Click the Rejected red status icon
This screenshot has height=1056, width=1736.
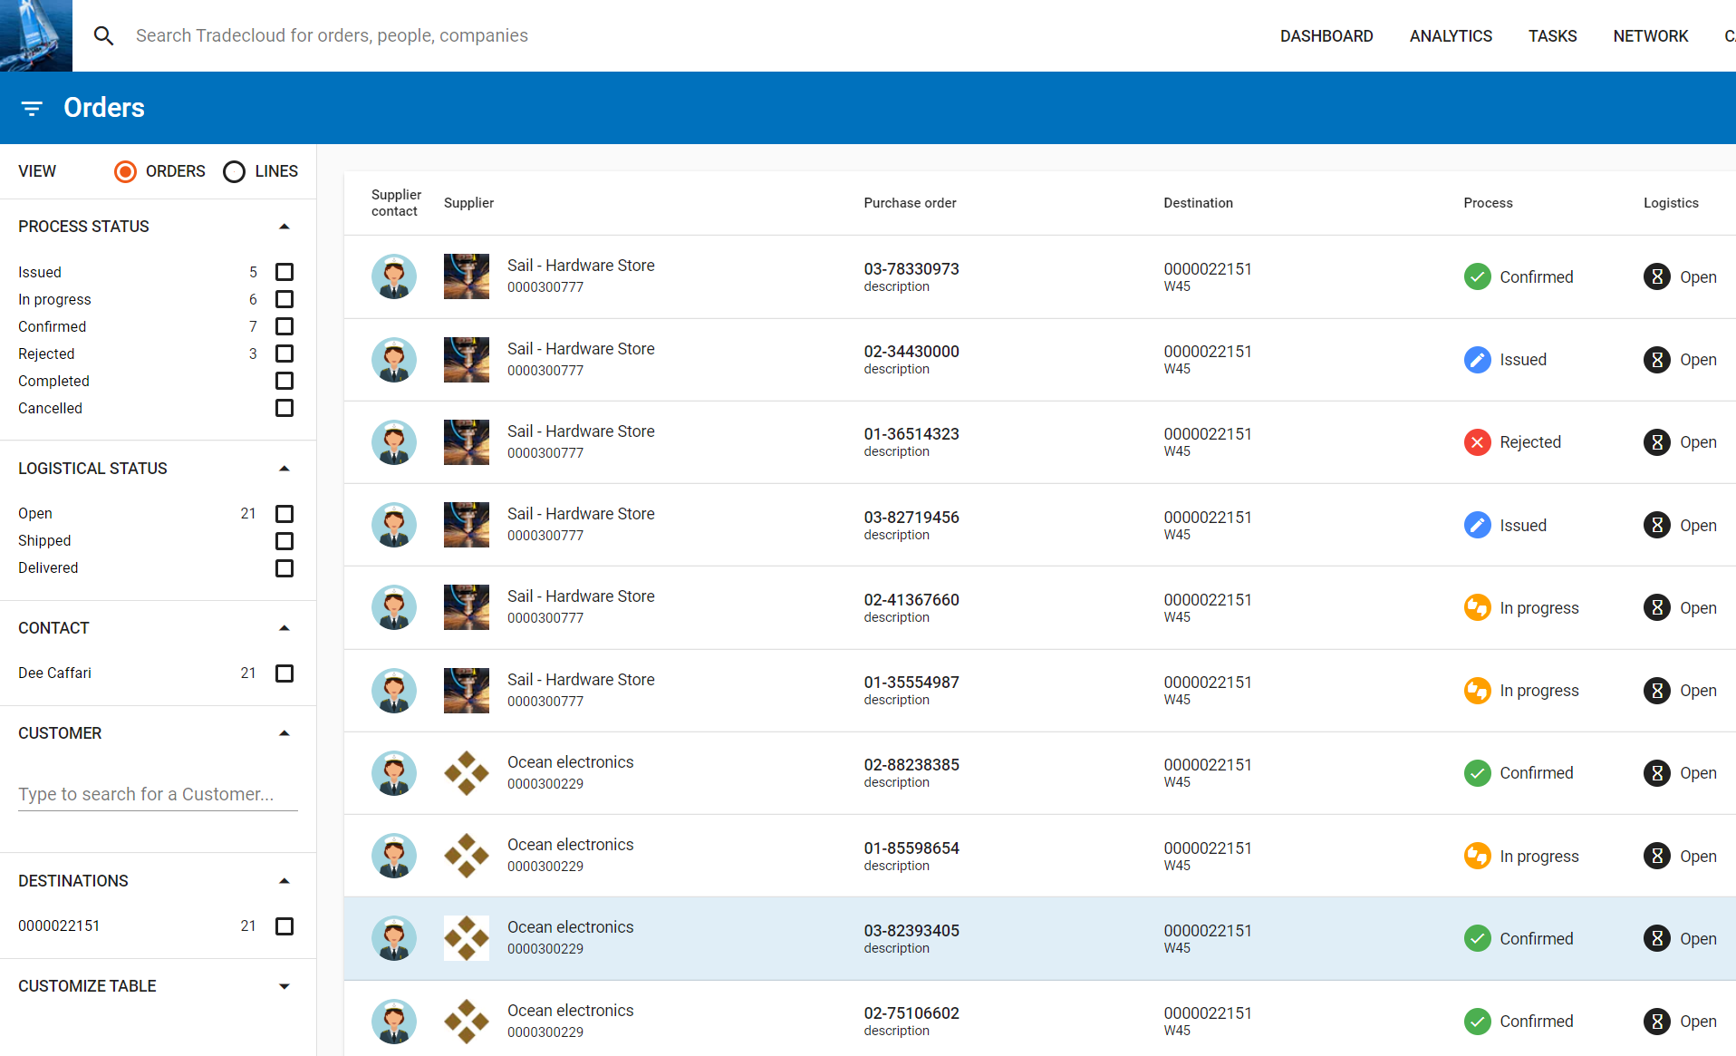(1477, 442)
